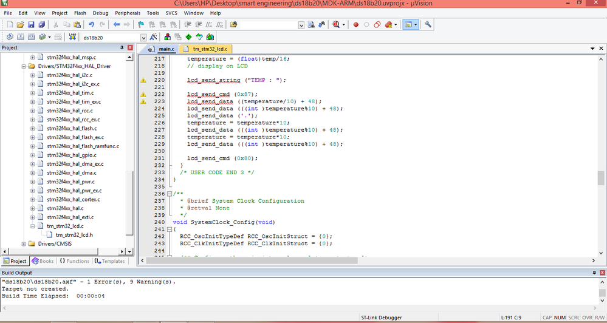Rebuild all target files

32,37
